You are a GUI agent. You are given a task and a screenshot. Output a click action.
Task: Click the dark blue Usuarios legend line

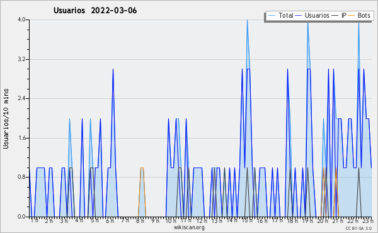click(299, 16)
